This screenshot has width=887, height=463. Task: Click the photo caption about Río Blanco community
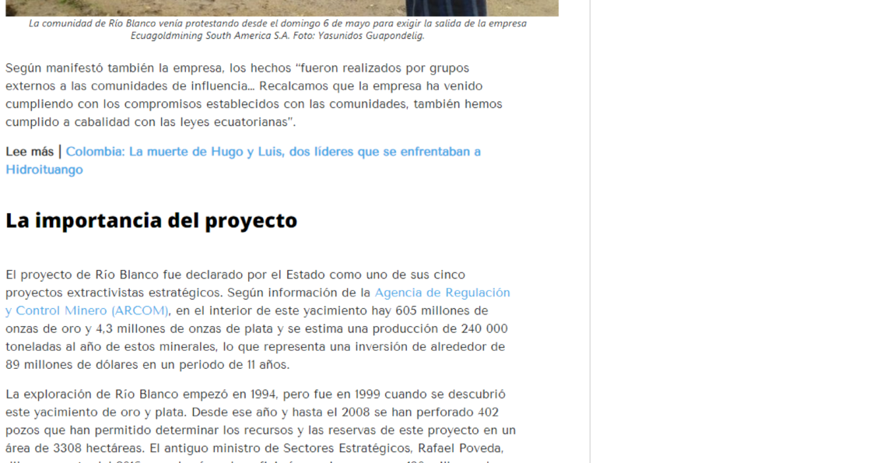pyautogui.click(x=277, y=23)
